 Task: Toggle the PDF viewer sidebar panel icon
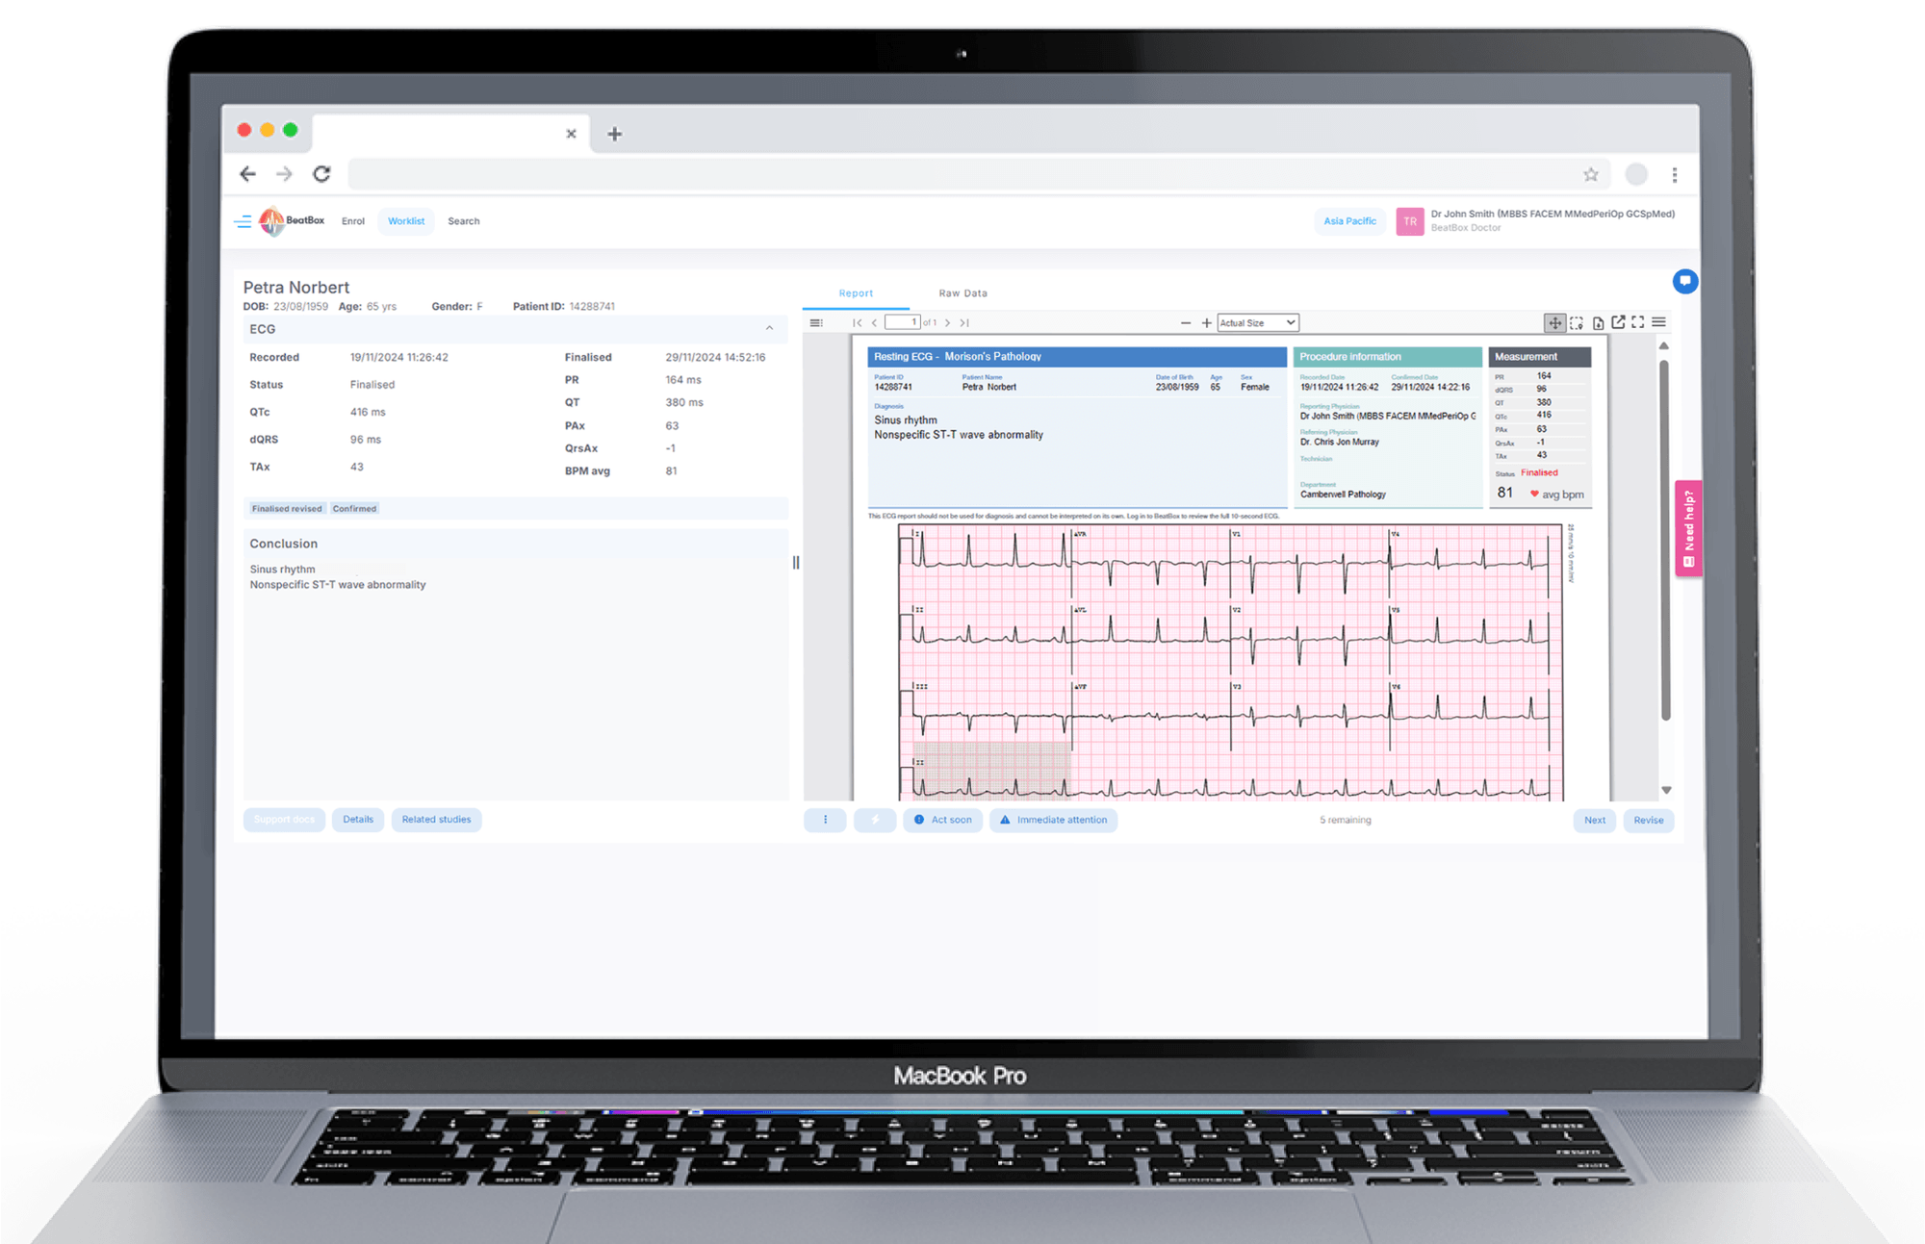pyautogui.click(x=816, y=323)
